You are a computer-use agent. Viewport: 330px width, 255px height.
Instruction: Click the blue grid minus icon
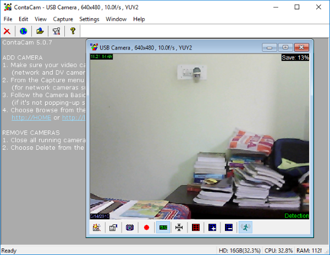tap(229, 228)
